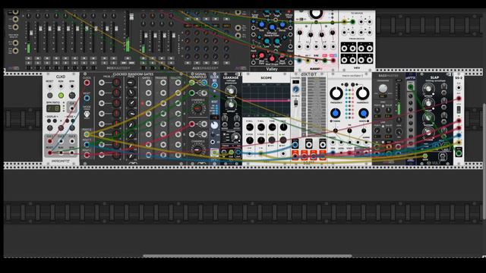This screenshot has width=486, height=273.
Task: Toggle the MODE switch on Clocked Random Gates
Action: (87, 115)
